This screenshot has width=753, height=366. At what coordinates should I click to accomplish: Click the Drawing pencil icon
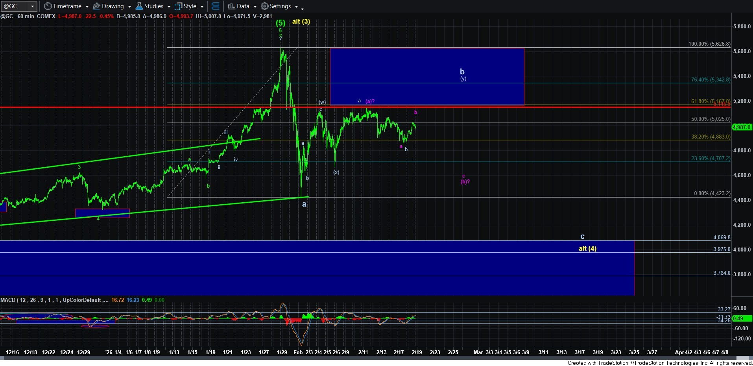coord(96,6)
